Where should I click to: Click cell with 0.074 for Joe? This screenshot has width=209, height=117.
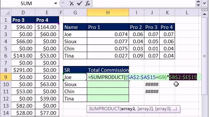(x=108, y=34)
